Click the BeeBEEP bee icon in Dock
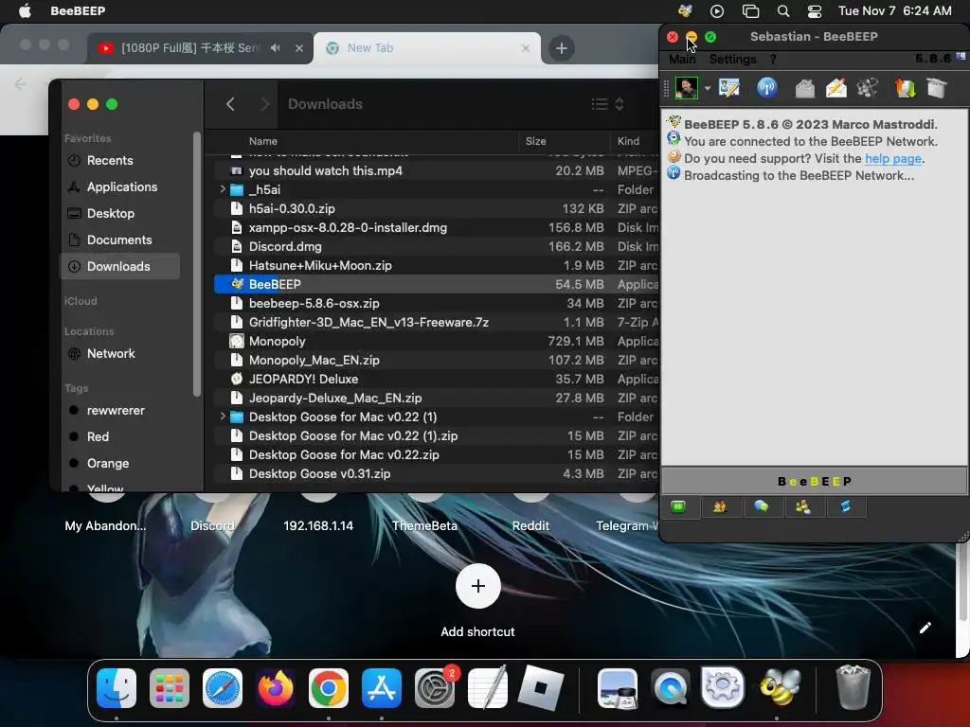The image size is (970, 727). point(779,688)
